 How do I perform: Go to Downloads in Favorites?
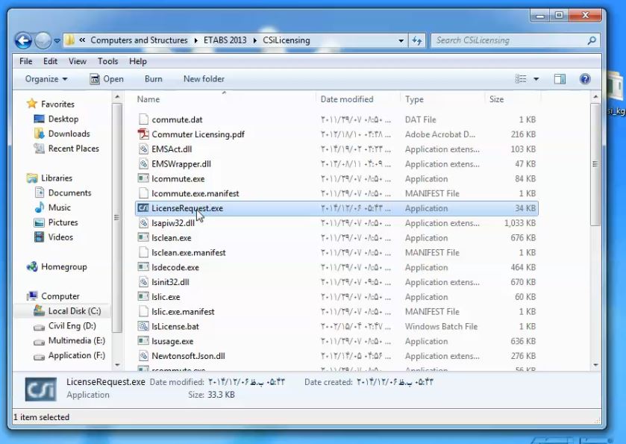[69, 134]
